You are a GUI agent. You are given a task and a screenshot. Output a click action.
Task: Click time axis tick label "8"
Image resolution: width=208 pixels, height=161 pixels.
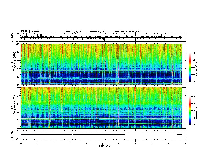click(x=152, y=144)
